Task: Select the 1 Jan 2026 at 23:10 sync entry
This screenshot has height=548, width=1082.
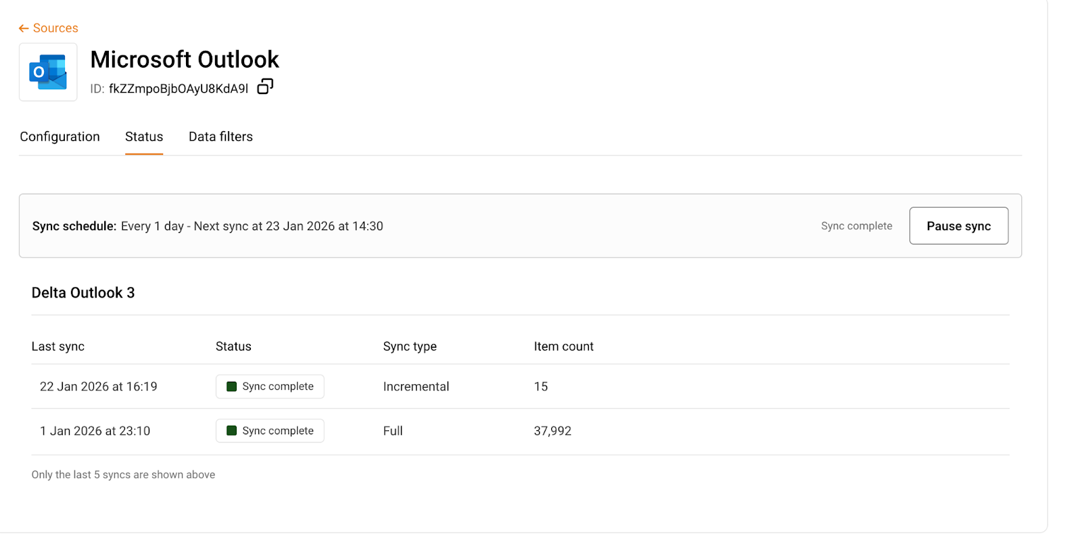Action: [95, 431]
